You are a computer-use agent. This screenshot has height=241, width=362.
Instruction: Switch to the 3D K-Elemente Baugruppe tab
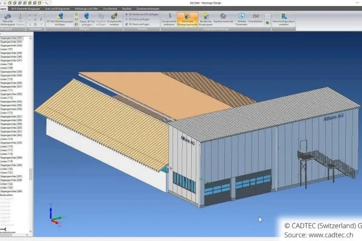(25, 9)
